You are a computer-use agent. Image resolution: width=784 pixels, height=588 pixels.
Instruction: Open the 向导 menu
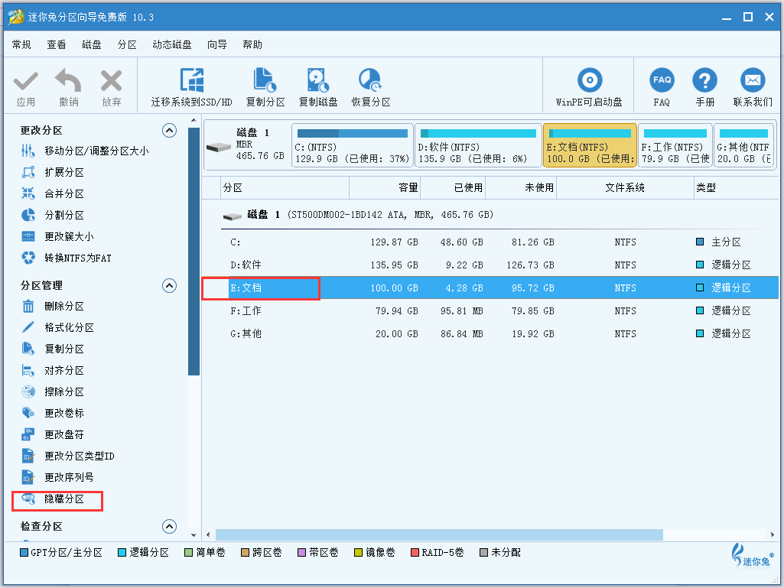coord(217,44)
